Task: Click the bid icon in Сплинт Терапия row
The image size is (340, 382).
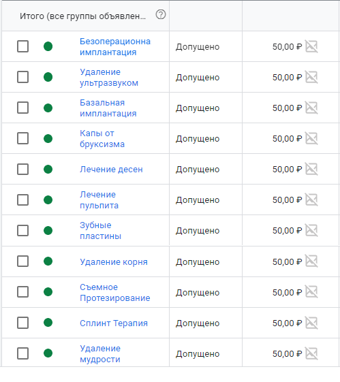Action: pos(312,323)
